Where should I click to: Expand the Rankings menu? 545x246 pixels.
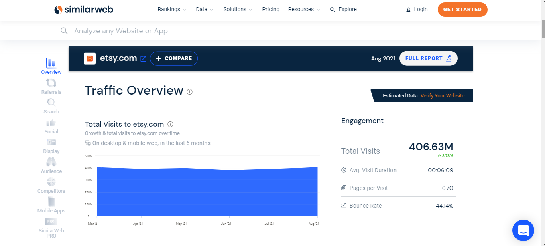(172, 9)
